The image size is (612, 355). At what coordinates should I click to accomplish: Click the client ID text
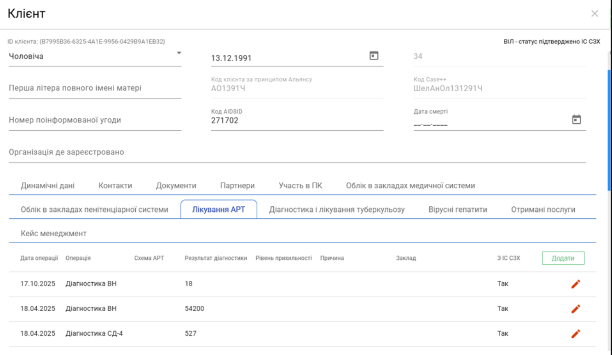coord(87,41)
